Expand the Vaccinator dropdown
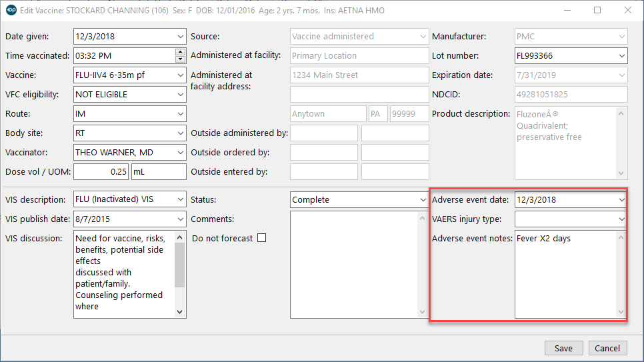Screen dimensions: 644x362 180,153
